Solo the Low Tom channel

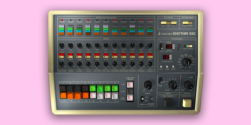(x=97, y=54)
